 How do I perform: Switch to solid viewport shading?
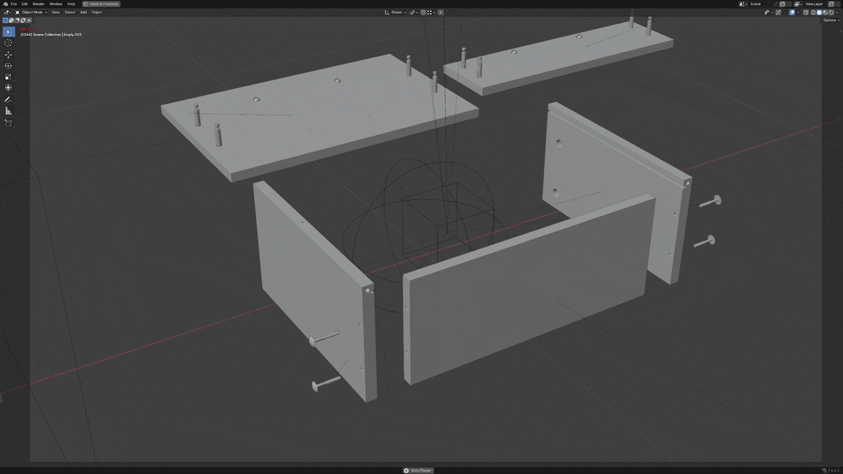tap(819, 12)
